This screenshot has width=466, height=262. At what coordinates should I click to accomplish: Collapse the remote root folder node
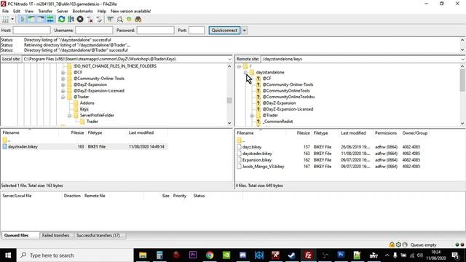239,66
